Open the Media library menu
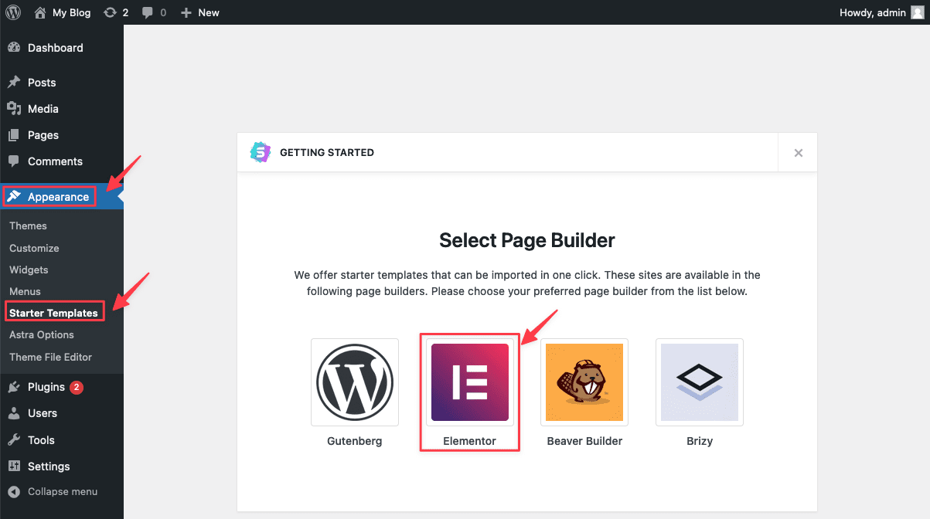Screen dimensions: 930x519 (x=43, y=109)
